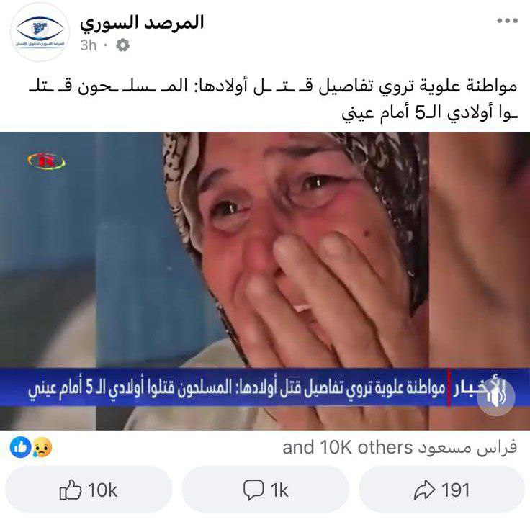Open comments with the speech bubble button

pyautogui.click(x=265, y=489)
